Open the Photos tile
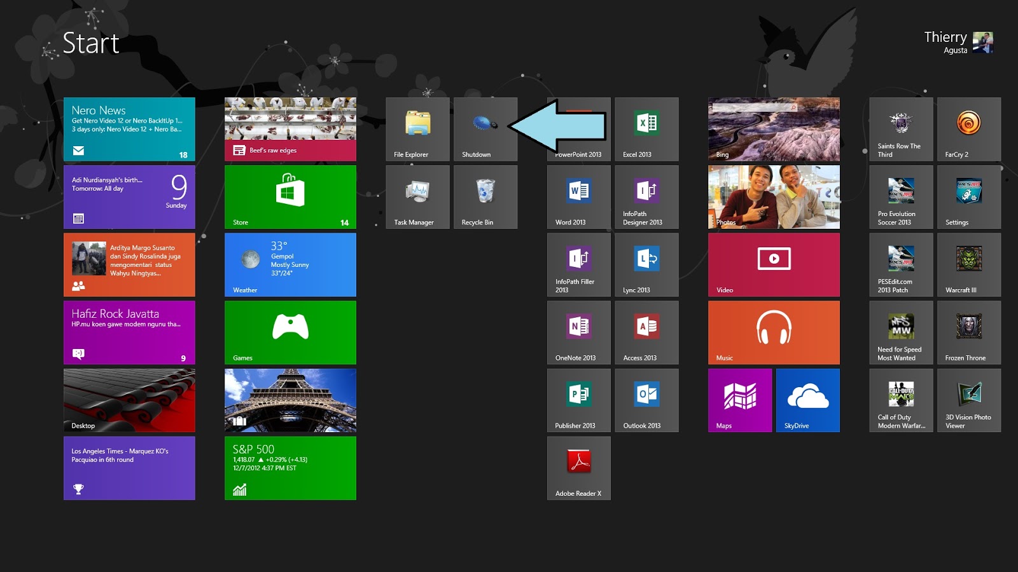Viewport: 1018px width, 572px height. (774, 197)
